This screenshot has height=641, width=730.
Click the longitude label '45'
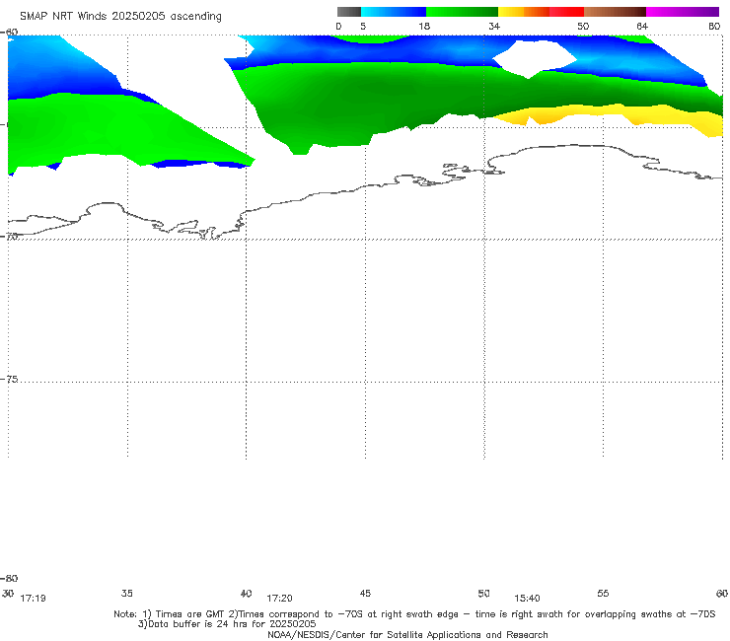point(365,594)
